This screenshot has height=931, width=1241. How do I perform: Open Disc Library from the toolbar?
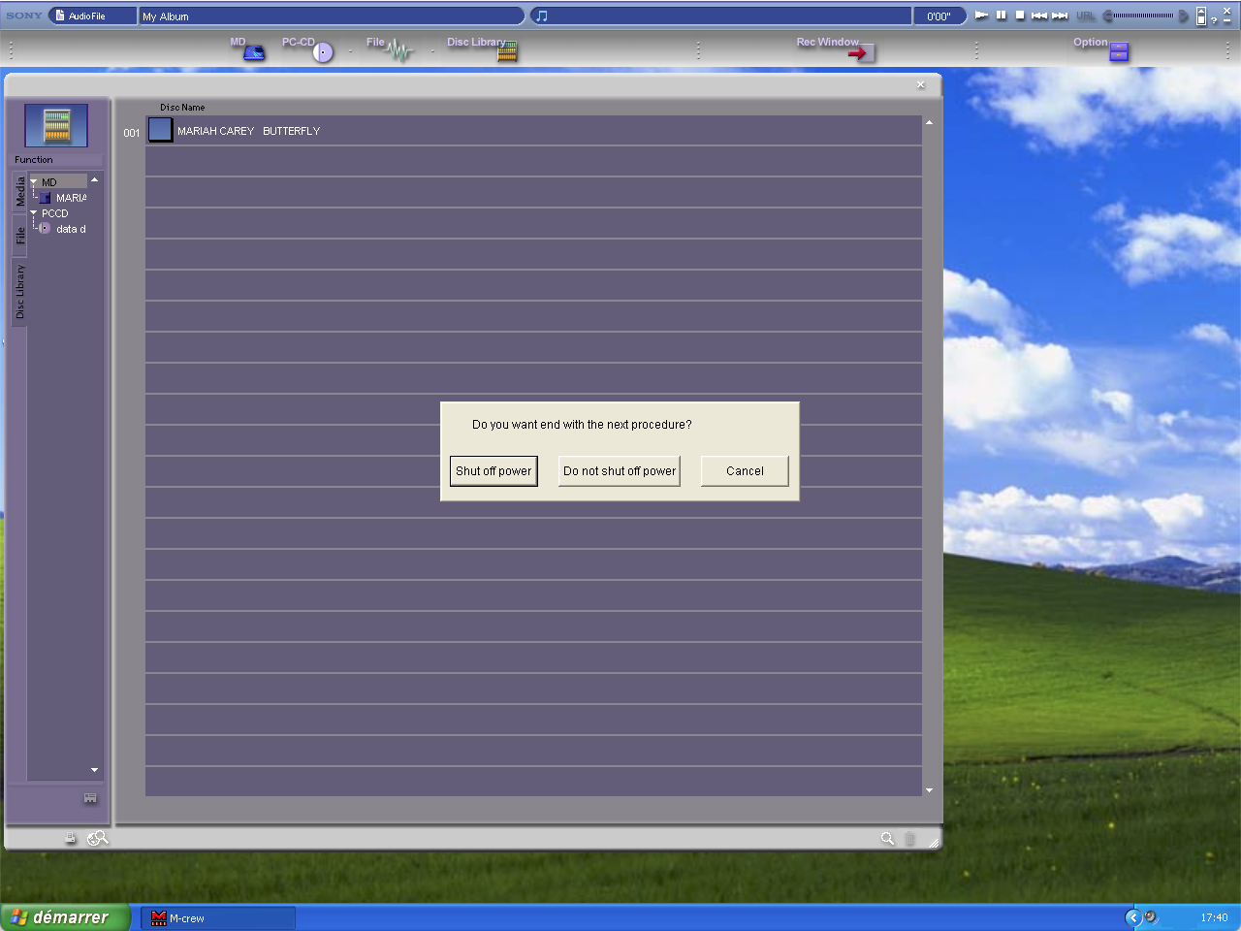tap(507, 52)
